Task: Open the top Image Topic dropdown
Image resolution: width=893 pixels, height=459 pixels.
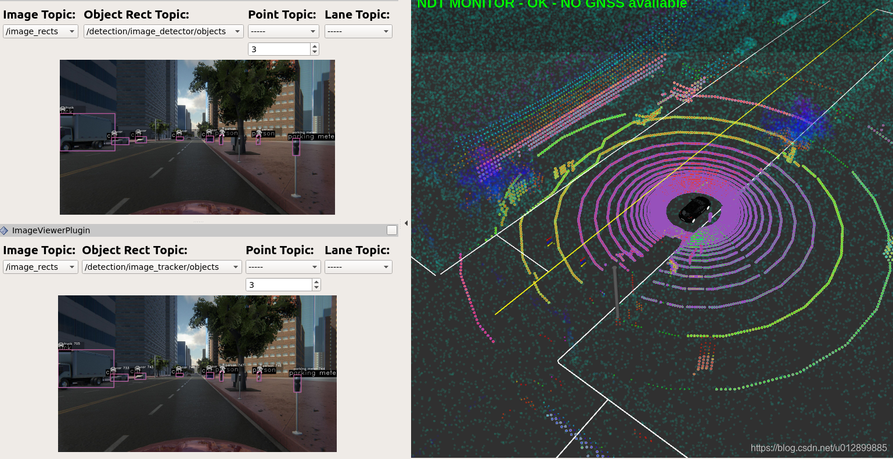Action: [41, 31]
